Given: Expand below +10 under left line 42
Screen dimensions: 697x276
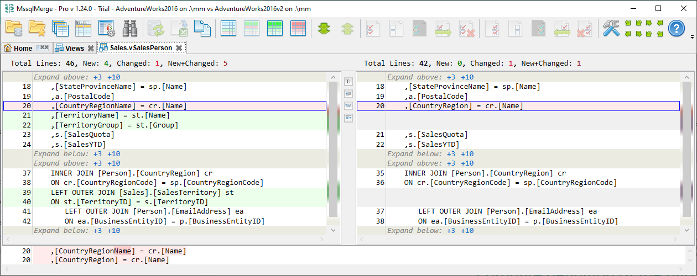Looking at the screenshot, I should click(113, 231).
